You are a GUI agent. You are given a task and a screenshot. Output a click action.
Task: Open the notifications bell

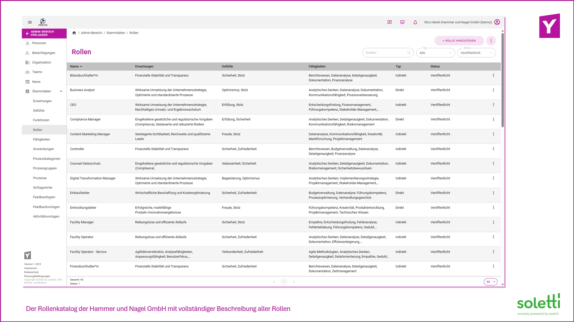coord(415,22)
